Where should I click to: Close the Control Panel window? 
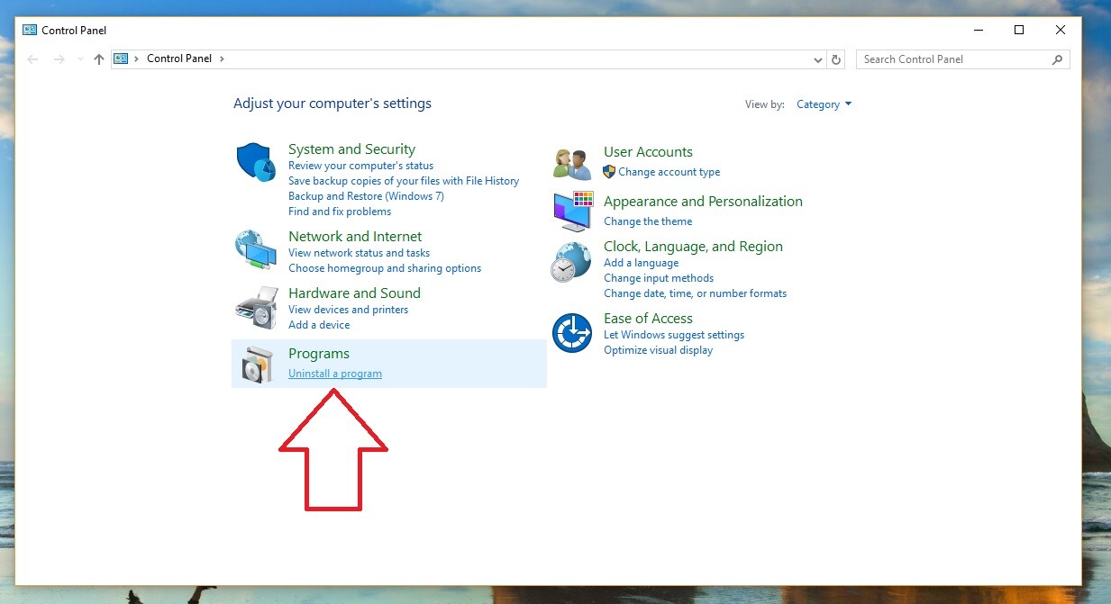[x=1061, y=30]
